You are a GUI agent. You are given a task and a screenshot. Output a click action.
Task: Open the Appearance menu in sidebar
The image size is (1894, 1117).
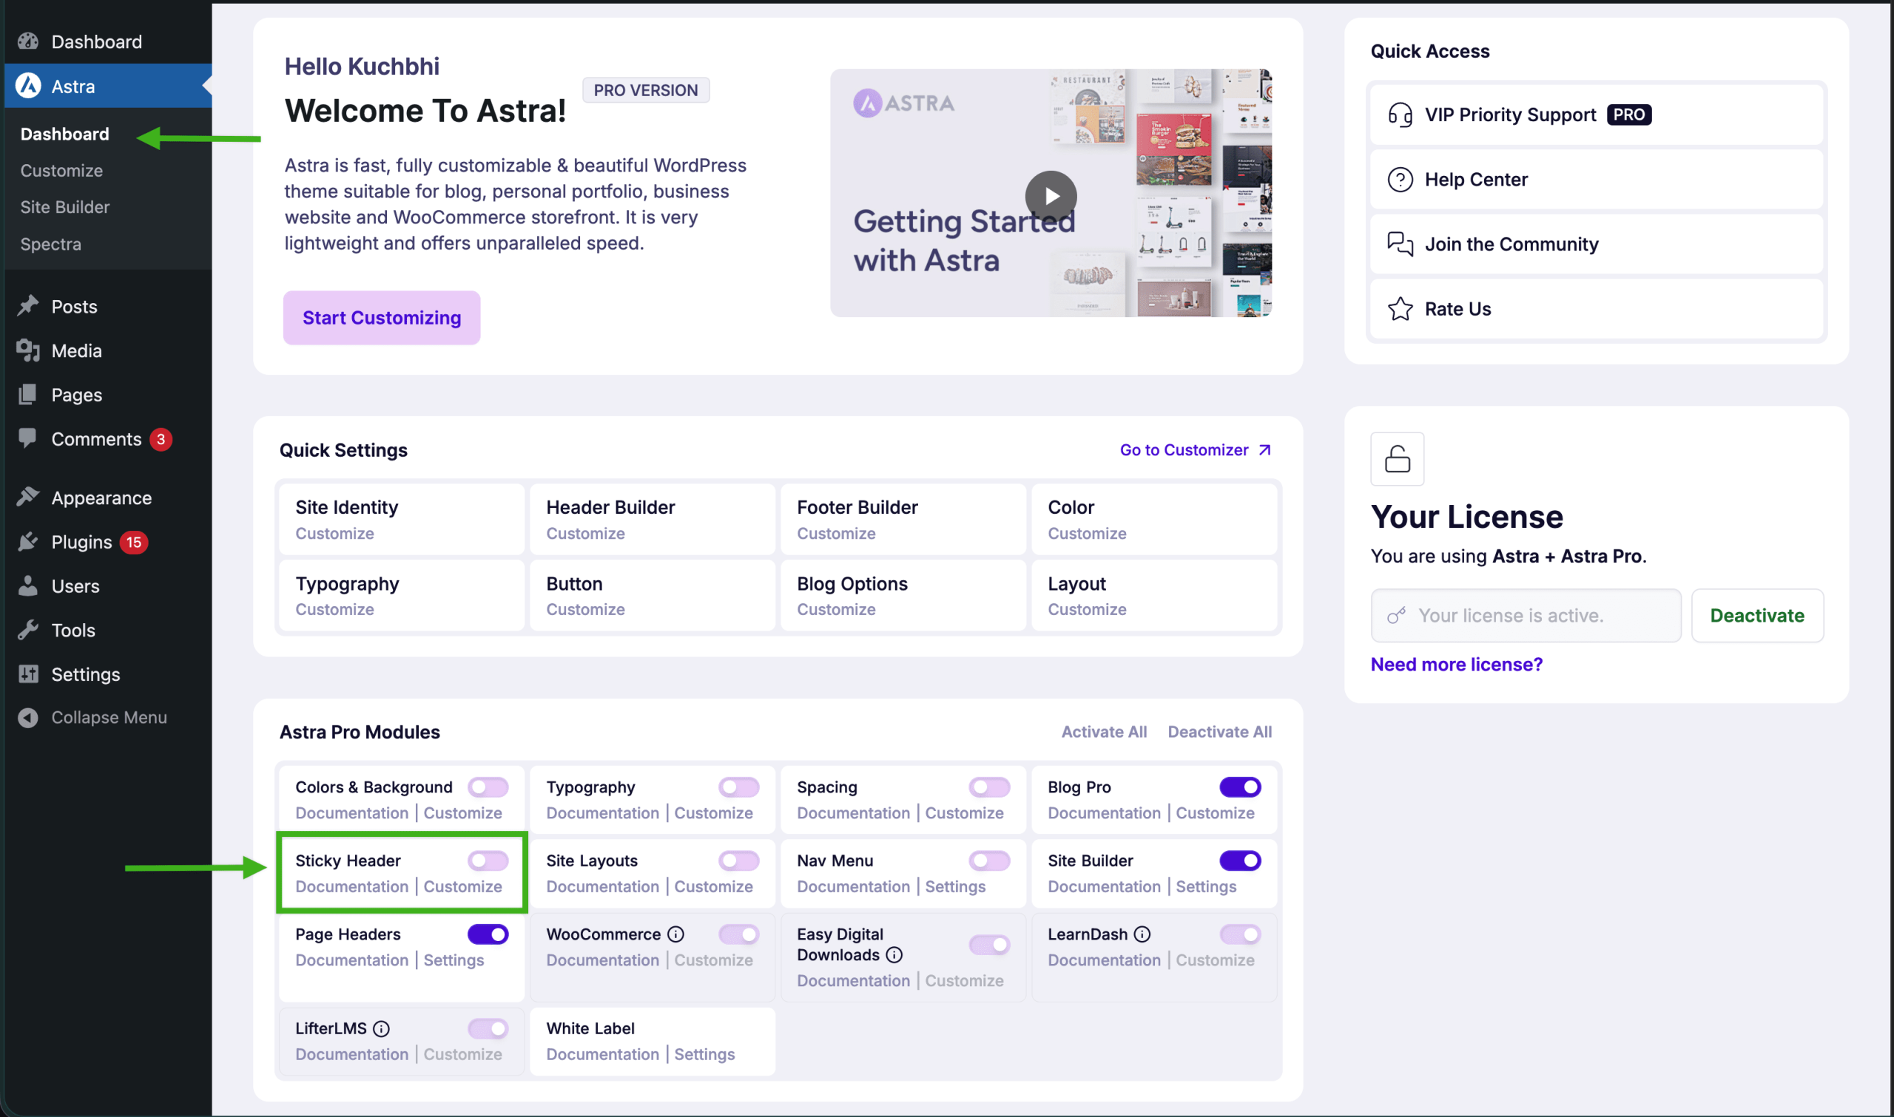tap(101, 498)
